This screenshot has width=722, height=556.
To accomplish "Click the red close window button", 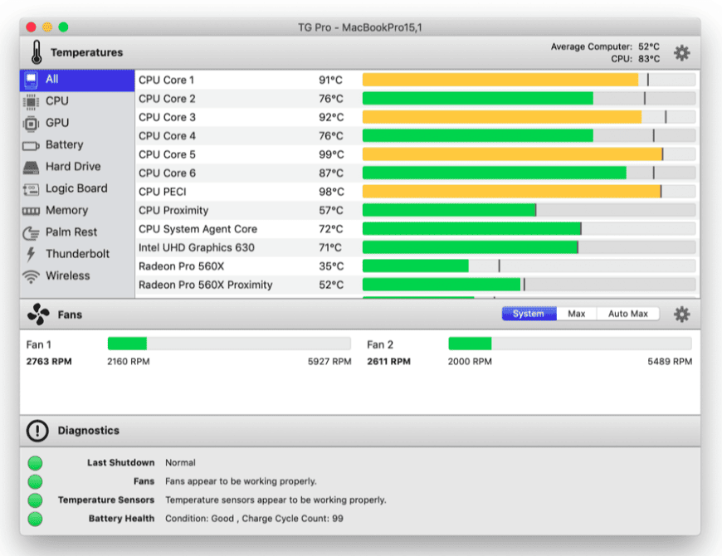I will [x=32, y=27].
